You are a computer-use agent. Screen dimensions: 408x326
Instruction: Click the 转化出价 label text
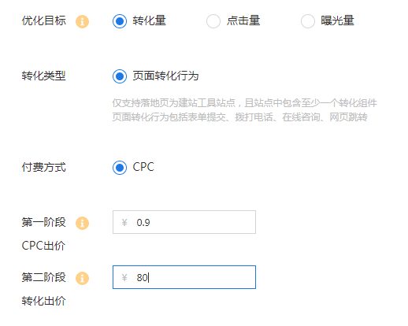pos(43,301)
